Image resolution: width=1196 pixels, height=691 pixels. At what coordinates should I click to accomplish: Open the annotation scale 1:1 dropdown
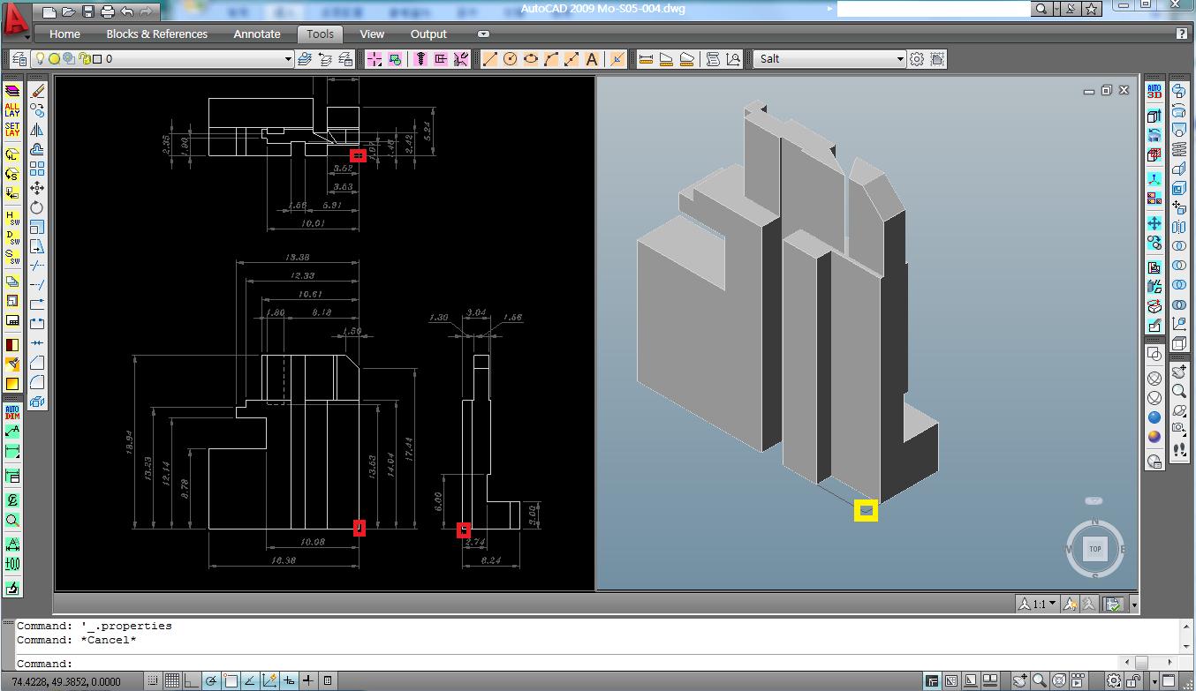click(x=1037, y=605)
